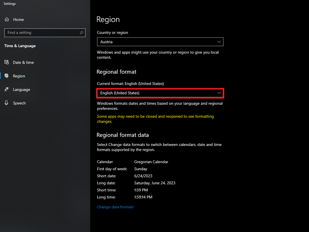Click the Short date value 6/24/2023

[144, 176]
